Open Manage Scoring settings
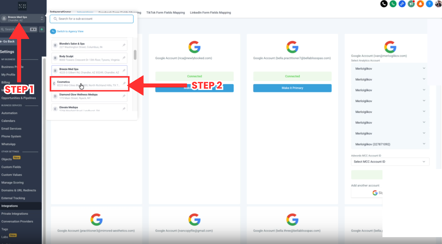Screen dimensions: 442x244 (12, 183)
